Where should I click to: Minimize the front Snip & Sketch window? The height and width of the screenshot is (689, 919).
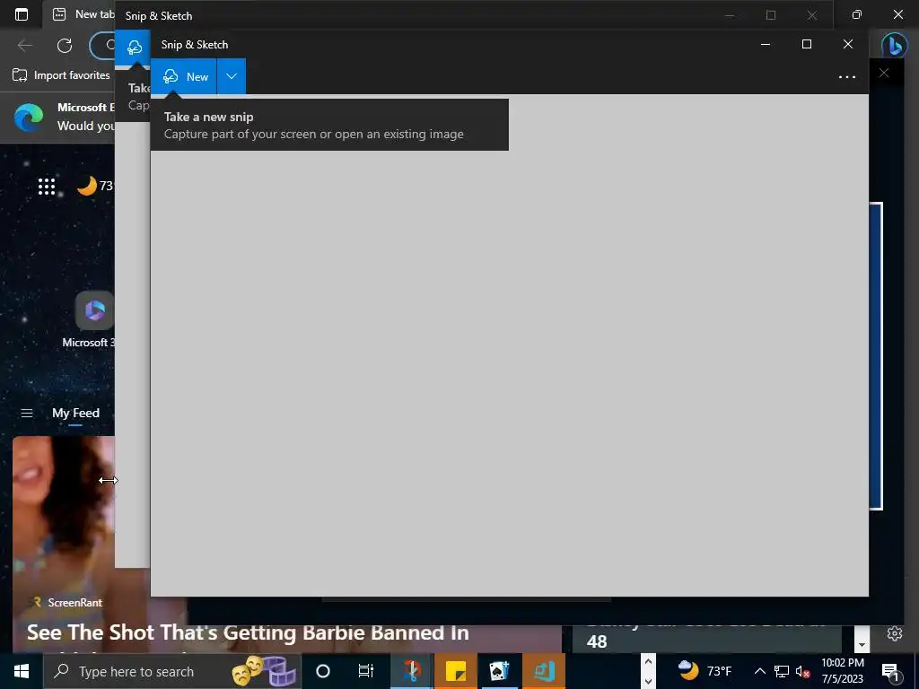(x=766, y=44)
